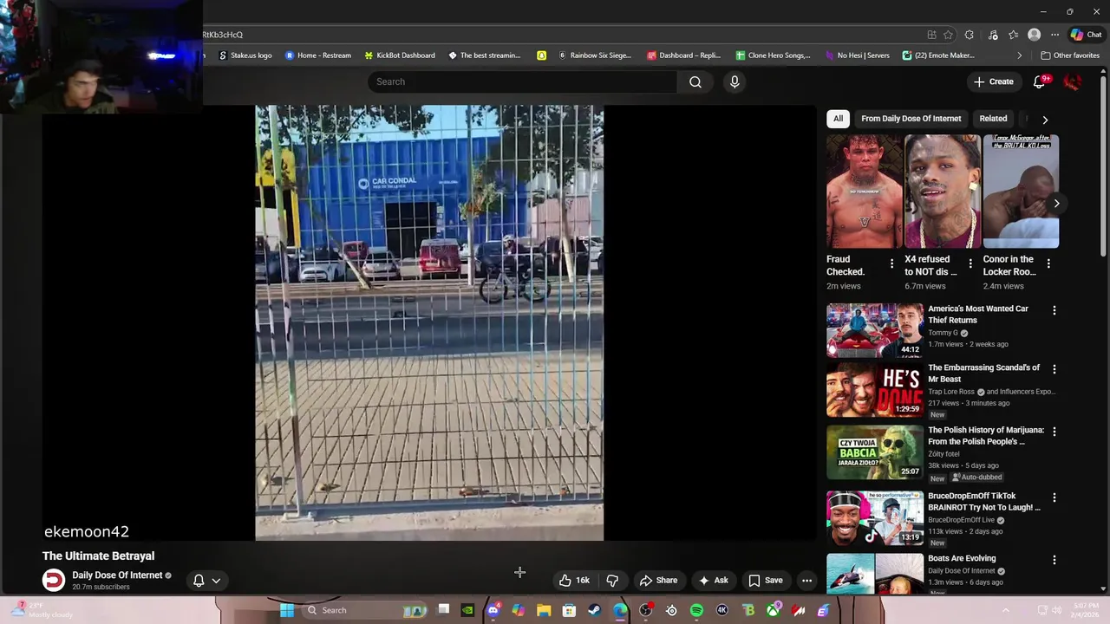Open options for Embarrassing Scandal's video
1110x624 pixels.
tap(1054, 369)
